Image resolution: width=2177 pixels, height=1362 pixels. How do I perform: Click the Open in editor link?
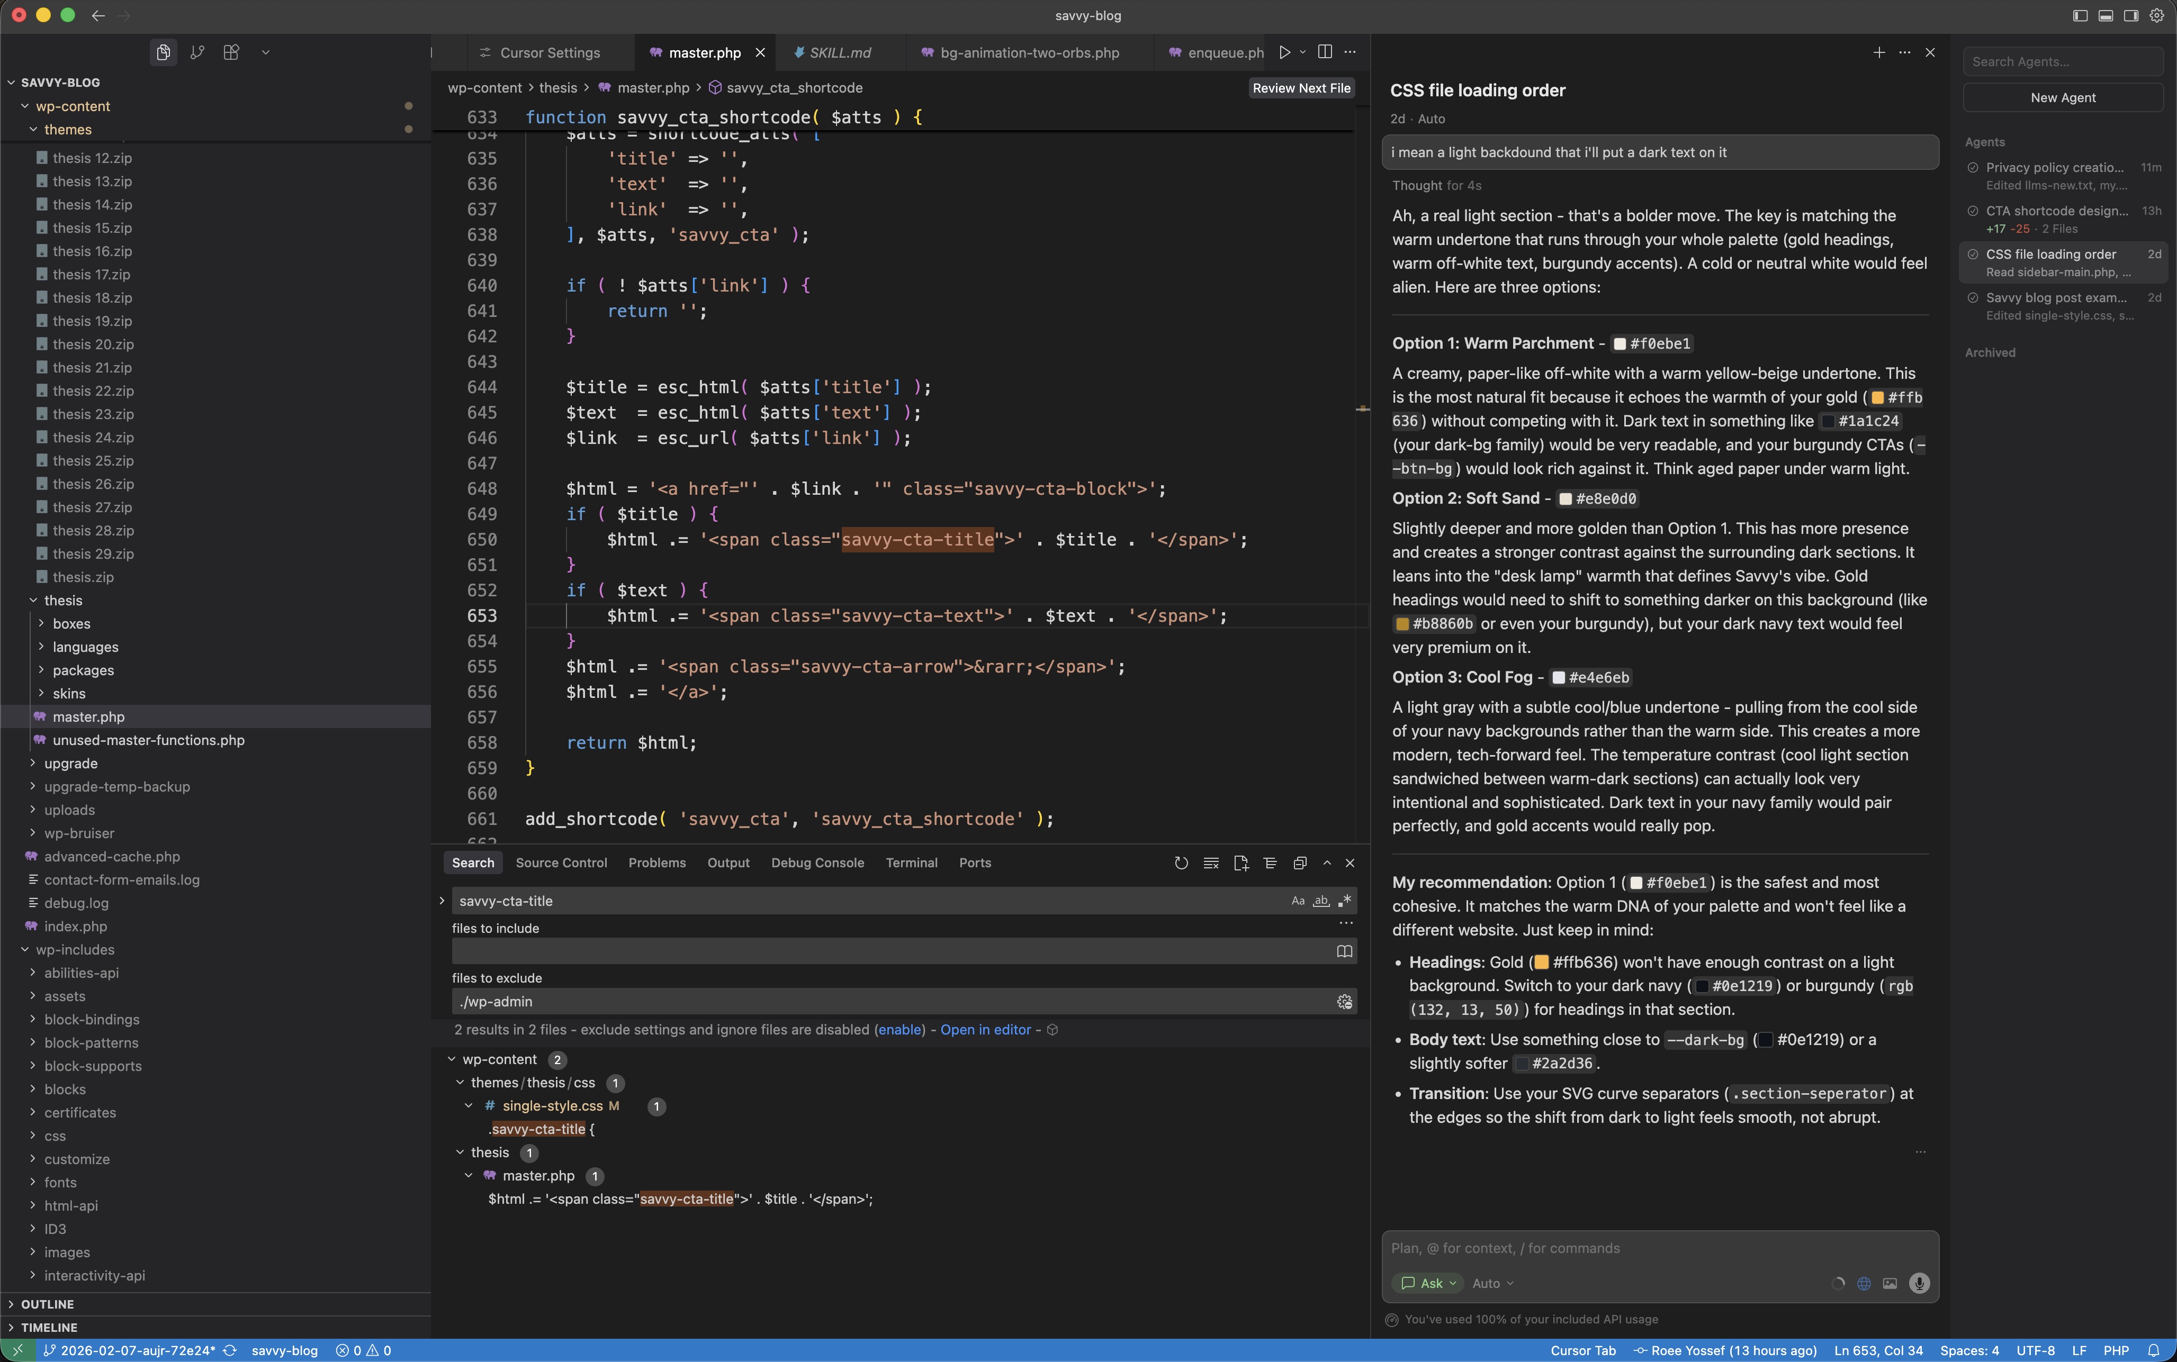[985, 1030]
